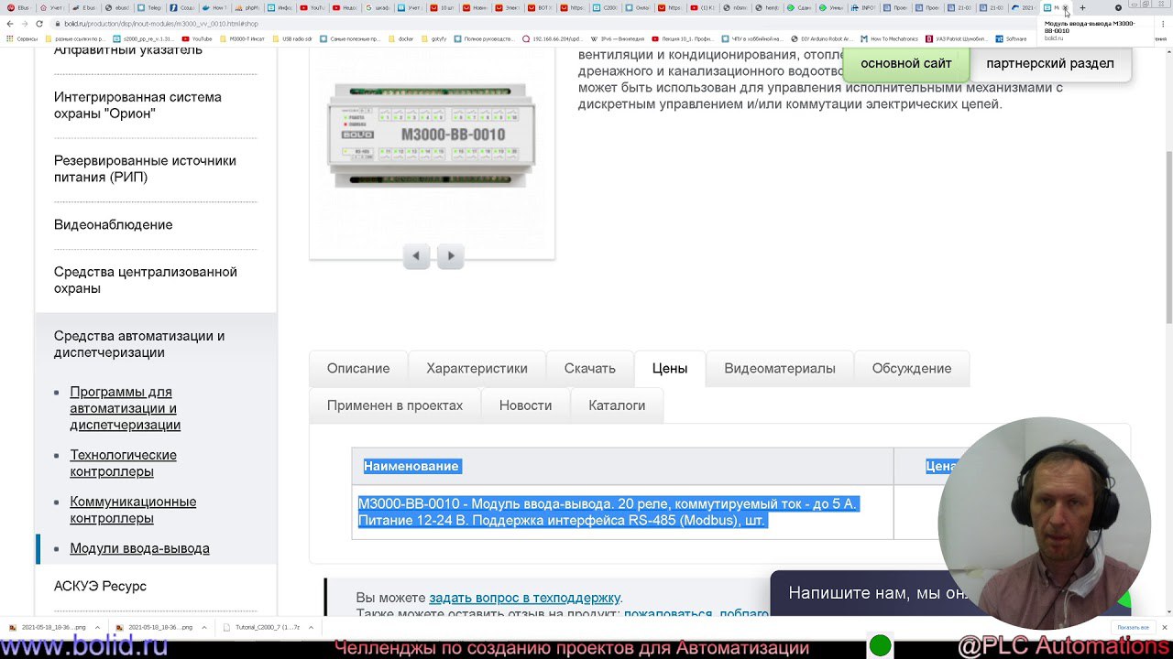This screenshot has height=659, width=1173.
Task: Open the YouTube bookmark in bookmarks bar
Action: click(197, 39)
